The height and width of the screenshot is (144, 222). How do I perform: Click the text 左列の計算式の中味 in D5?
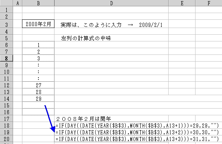pyautogui.click(x=86, y=38)
